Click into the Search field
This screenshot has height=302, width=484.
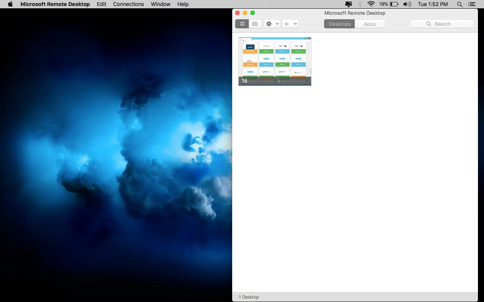pos(442,24)
